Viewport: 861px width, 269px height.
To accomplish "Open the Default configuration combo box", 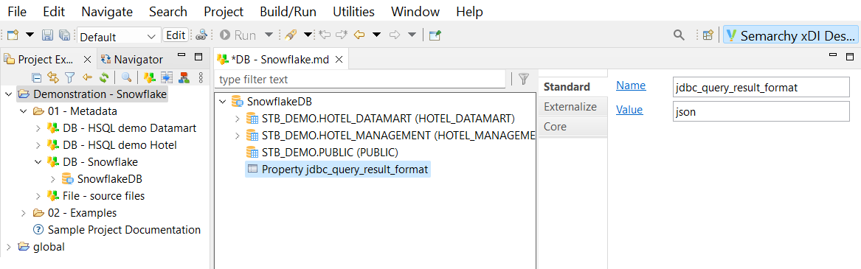I will 120,36.
